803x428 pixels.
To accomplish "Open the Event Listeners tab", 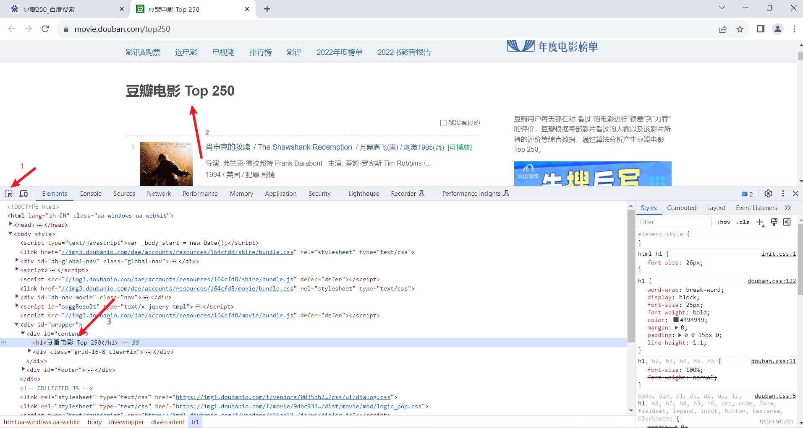I will pos(756,208).
